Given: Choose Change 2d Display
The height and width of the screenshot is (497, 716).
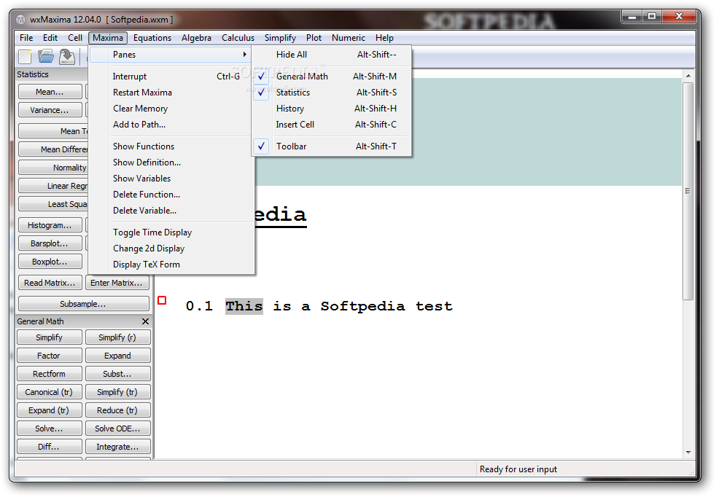Looking at the screenshot, I should 171,248.
